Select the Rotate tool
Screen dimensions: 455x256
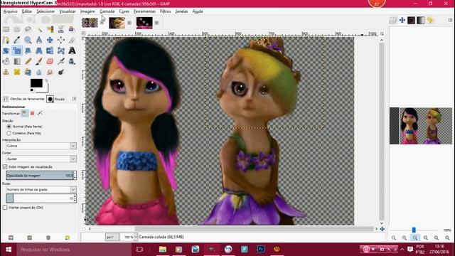click(6, 50)
